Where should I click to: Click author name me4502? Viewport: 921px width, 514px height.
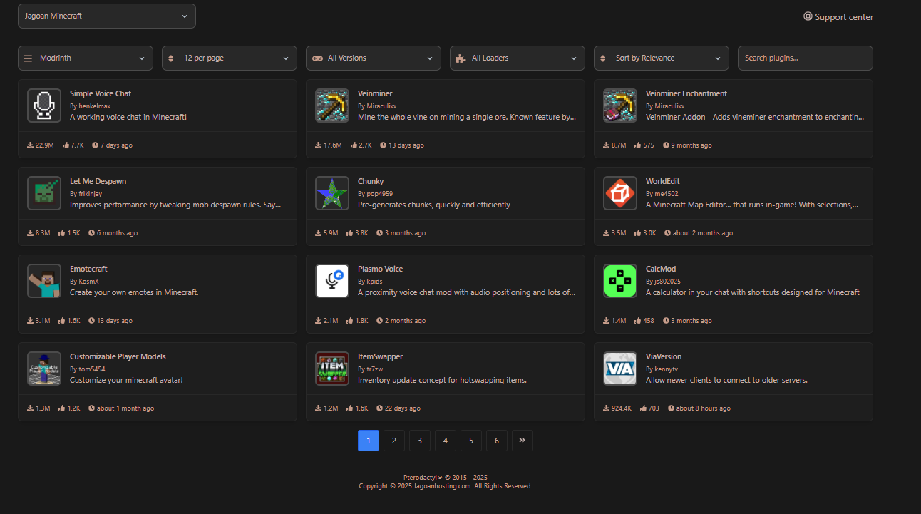click(x=667, y=194)
